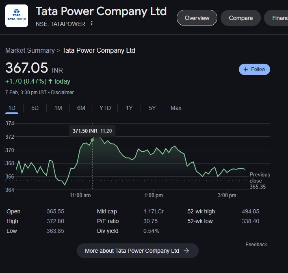
Task: Click the 52-wk low value 338.40
Action: coord(250,221)
